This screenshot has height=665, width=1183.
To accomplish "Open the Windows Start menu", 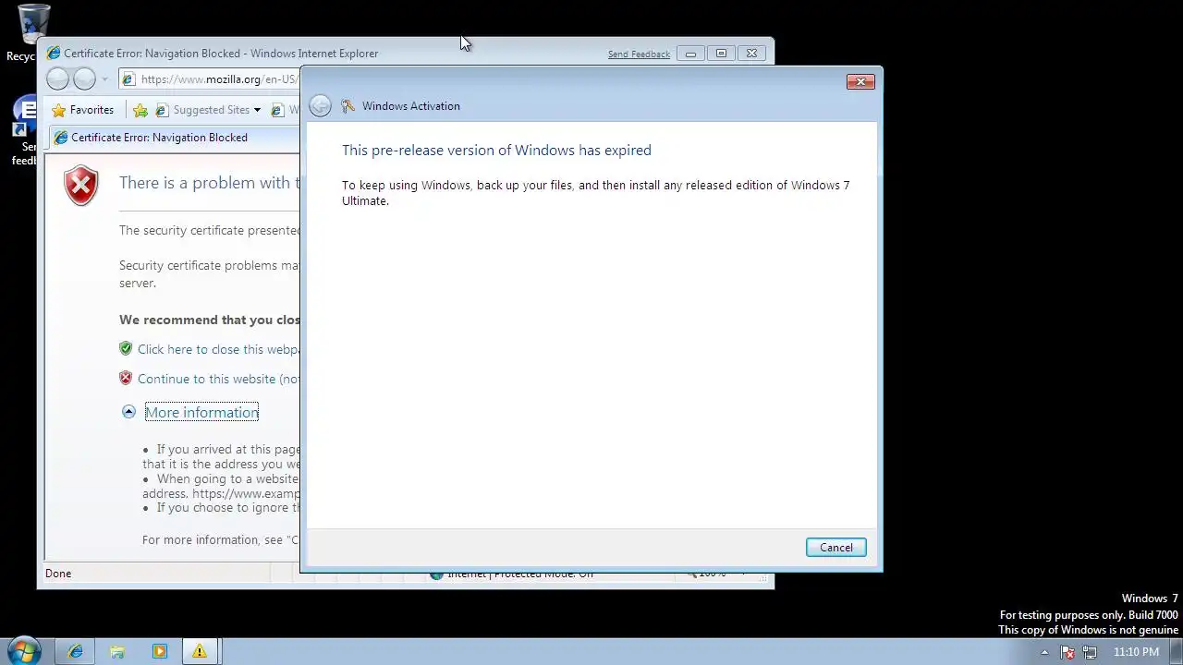I will [x=24, y=651].
